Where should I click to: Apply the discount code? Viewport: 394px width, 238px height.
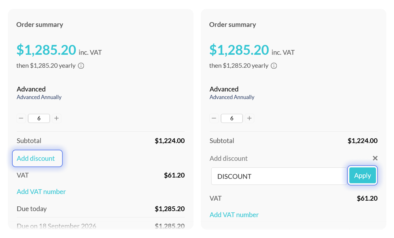[362, 176]
